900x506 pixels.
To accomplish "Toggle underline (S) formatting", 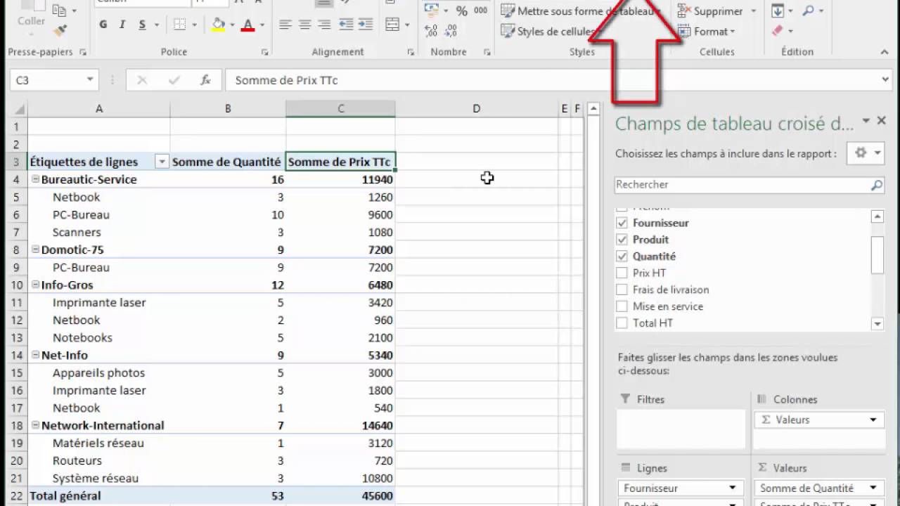I will [x=142, y=25].
